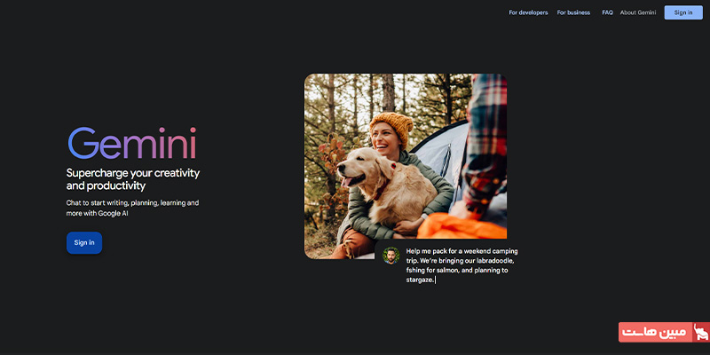Screen dimensions: 710x355
Task: Click the weekend camping trip prompt text
Action: (x=461, y=265)
